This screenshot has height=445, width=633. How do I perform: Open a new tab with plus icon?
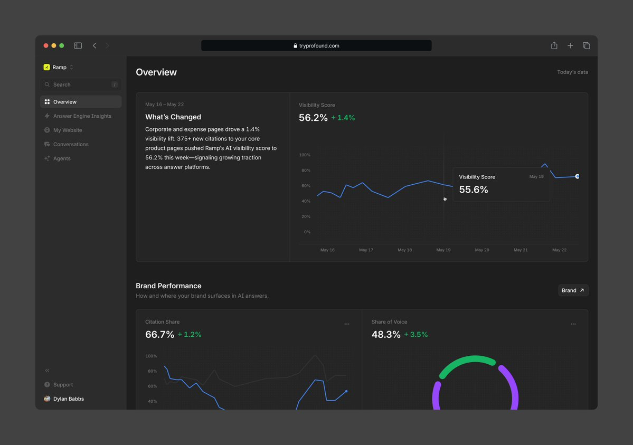click(x=570, y=45)
